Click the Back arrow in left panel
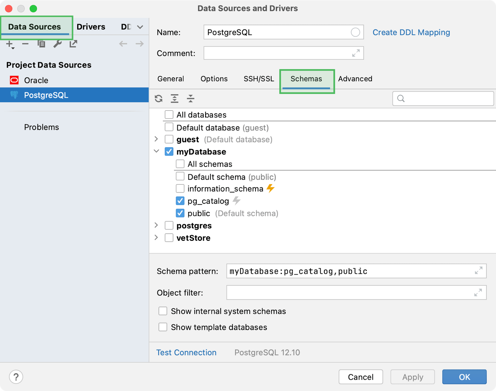Image resolution: width=496 pixels, height=391 pixels. pyautogui.click(x=123, y=44)
